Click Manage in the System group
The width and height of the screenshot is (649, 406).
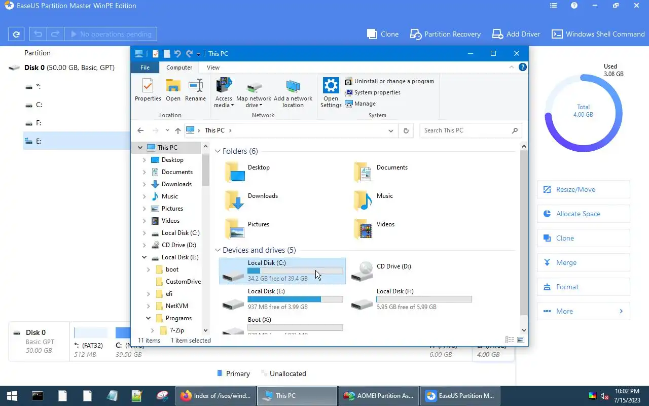pos(360,104)
